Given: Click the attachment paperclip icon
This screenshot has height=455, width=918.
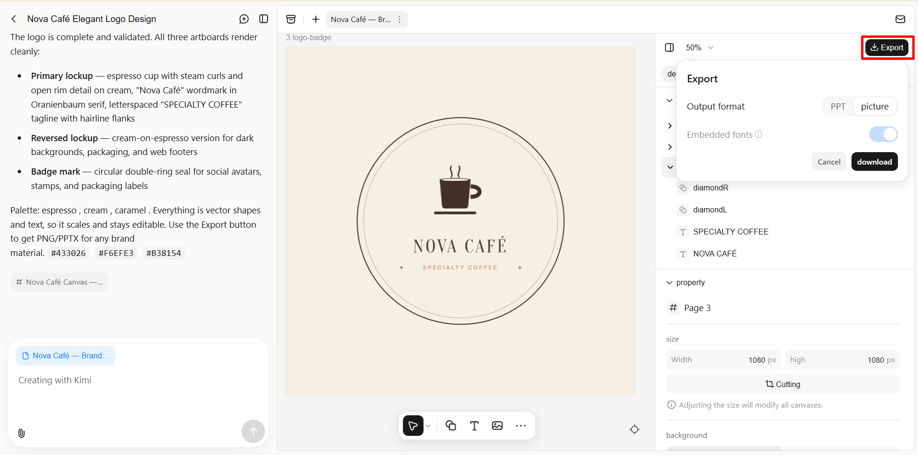Looking at the screenshot, I should pos(22,433).
